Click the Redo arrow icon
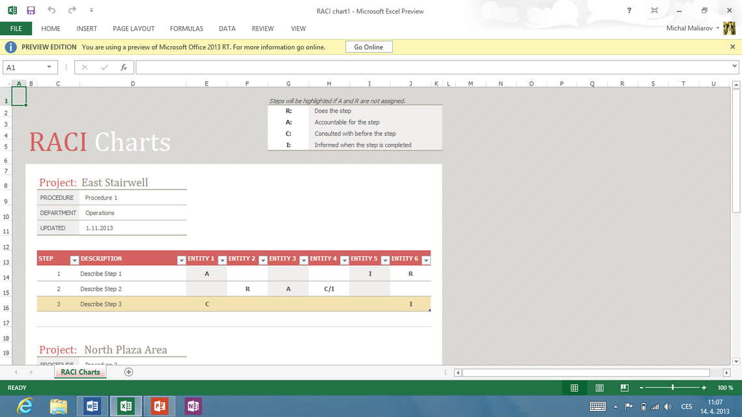The width and height of the screenshot is (742, 417). [x=72, y=10]
